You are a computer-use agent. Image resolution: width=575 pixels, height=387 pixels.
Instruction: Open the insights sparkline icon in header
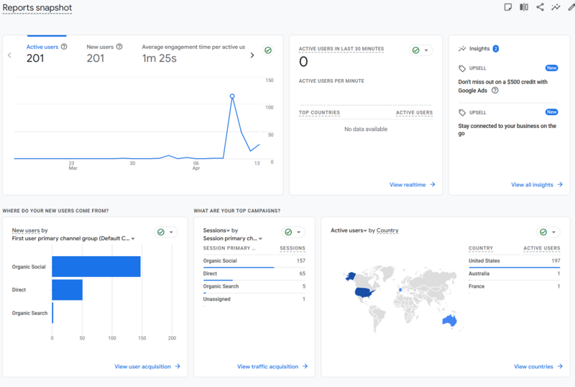556,7
